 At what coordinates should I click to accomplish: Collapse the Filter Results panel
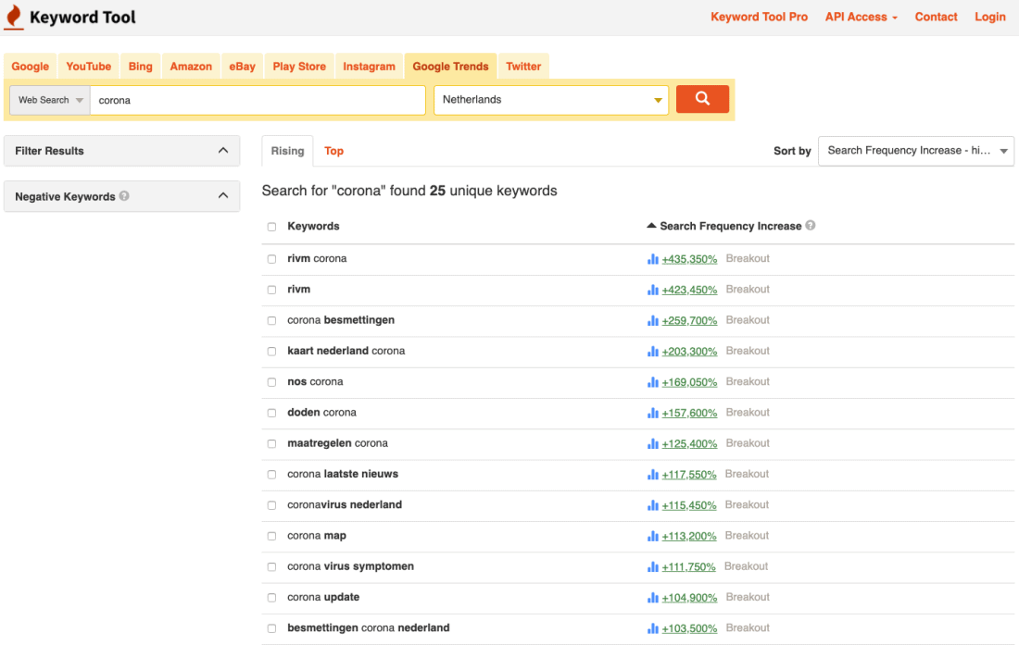click(x=223, y=151)
